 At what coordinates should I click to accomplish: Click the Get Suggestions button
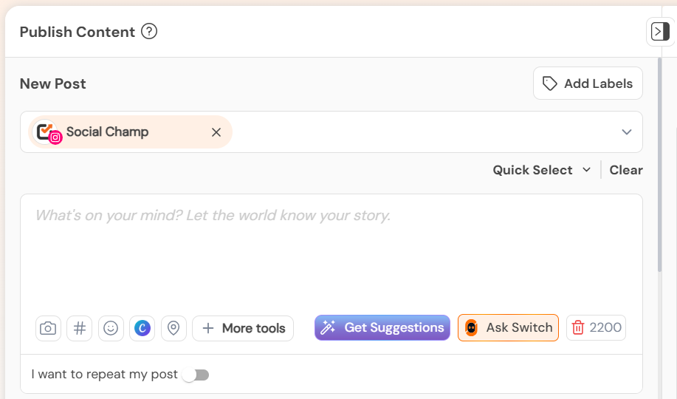[382, 327]
